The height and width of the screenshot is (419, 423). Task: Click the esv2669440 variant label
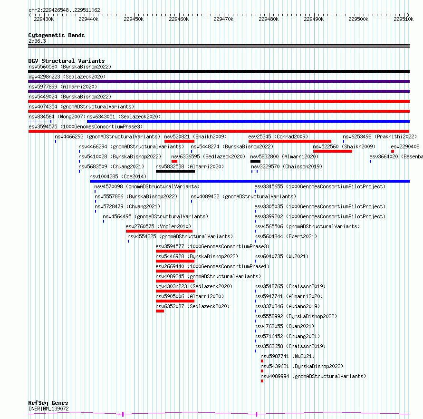click(212, 266)
